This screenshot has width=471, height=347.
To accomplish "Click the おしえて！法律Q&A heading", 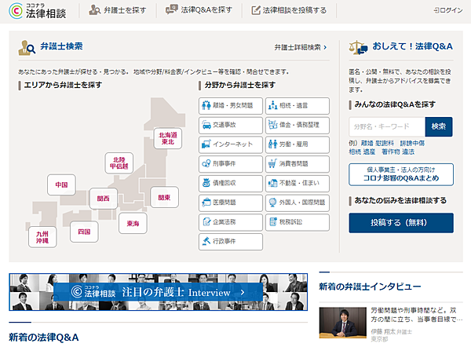I will tap(412, 46).
